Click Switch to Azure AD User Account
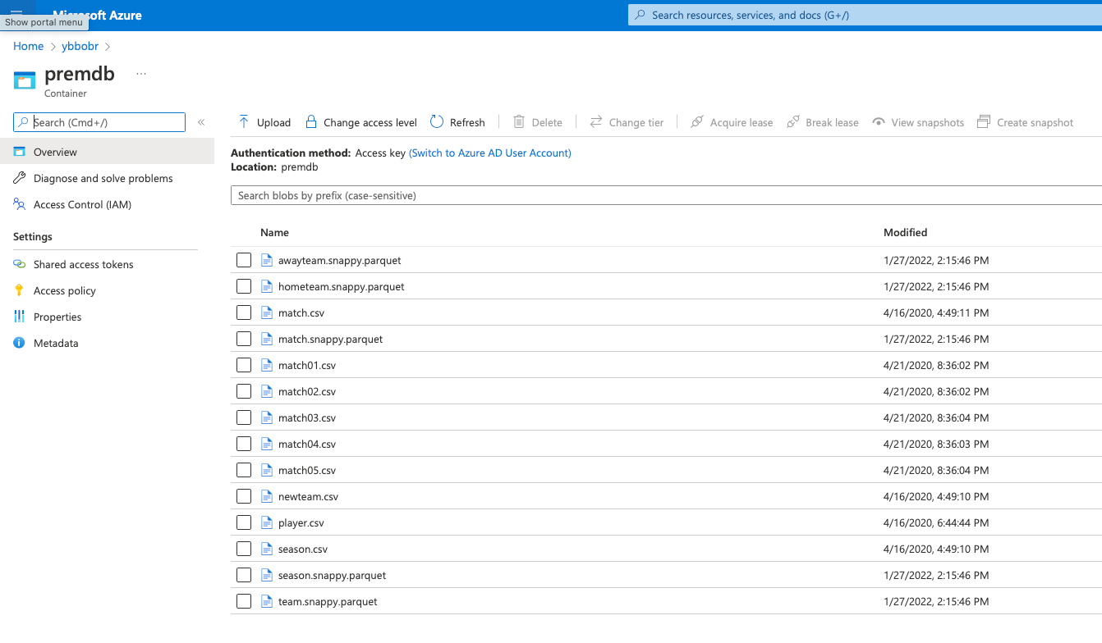 tap(489, 153)
